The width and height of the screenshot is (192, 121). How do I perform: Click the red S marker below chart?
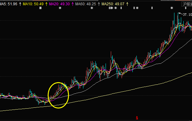point(137,118)
